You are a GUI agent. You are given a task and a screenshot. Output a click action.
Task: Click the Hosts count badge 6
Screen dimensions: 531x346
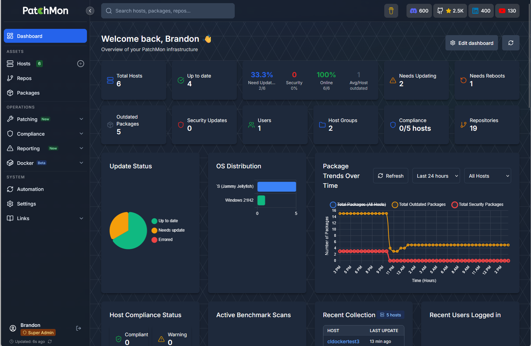39,64
